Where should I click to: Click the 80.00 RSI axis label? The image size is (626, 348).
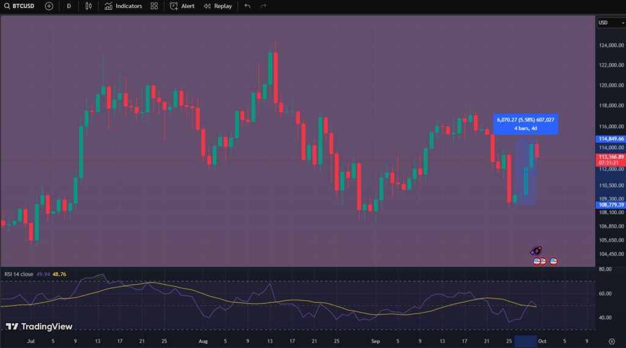pyautogui.click(x=605, y=269)
